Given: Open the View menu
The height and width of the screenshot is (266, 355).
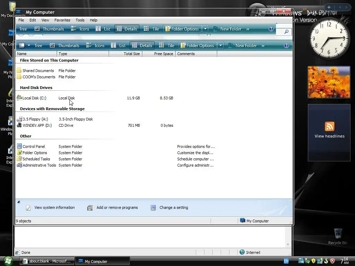Looking at the screenshot, I should tap(45, 20).
